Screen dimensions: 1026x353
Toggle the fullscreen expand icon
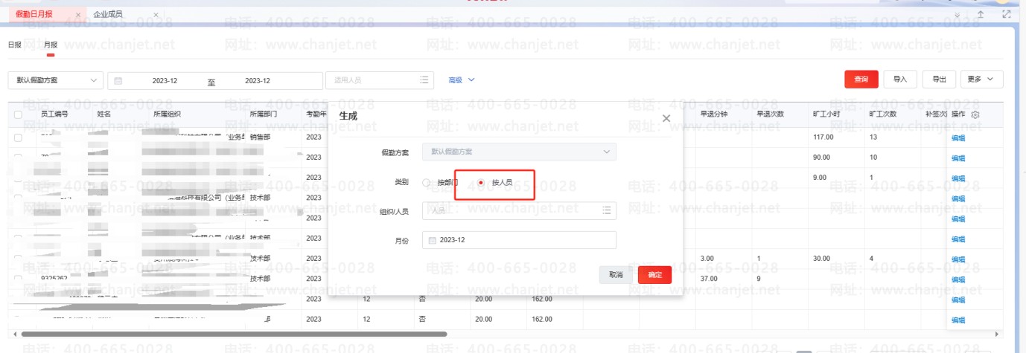[1006, 14]
